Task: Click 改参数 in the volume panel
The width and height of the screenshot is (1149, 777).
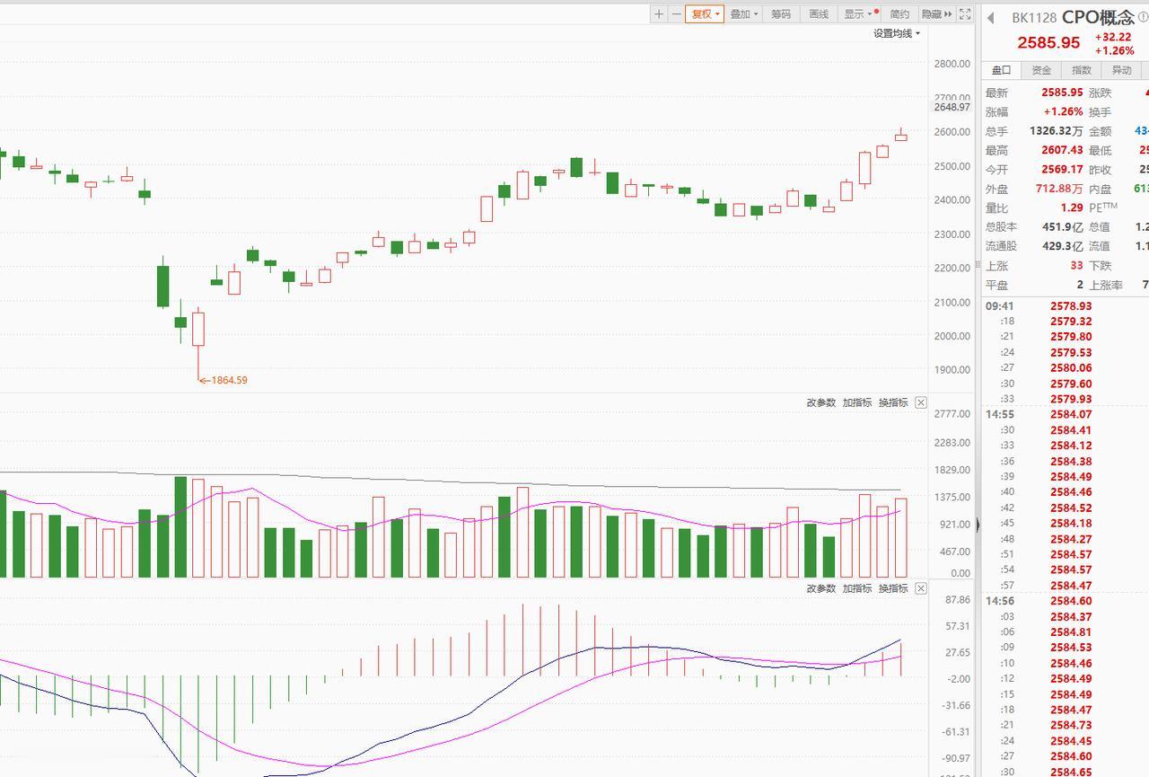Action: click(x=820, y=402)
